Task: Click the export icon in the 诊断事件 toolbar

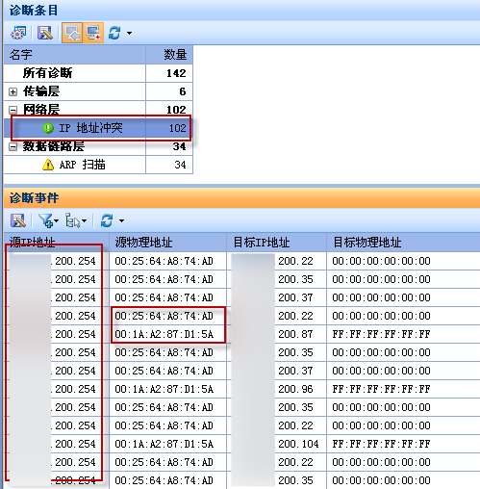Action: [18, 220]
